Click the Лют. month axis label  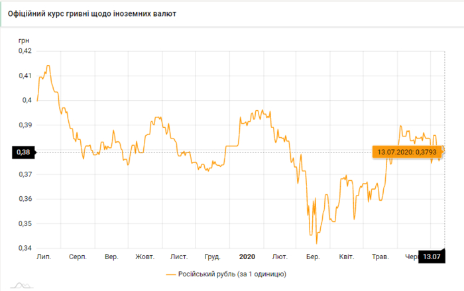click(280, 256)
